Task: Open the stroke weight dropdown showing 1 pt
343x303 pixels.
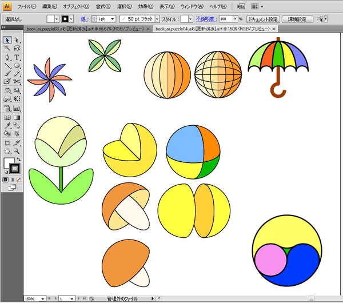Action: coord(113,19)
